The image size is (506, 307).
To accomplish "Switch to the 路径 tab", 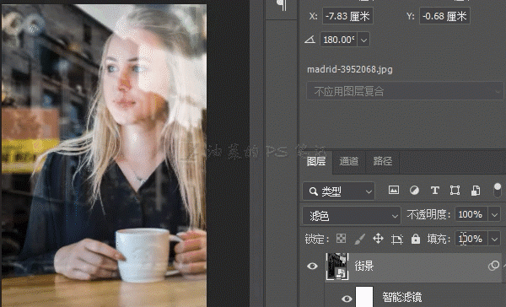I will click(382, 161).
